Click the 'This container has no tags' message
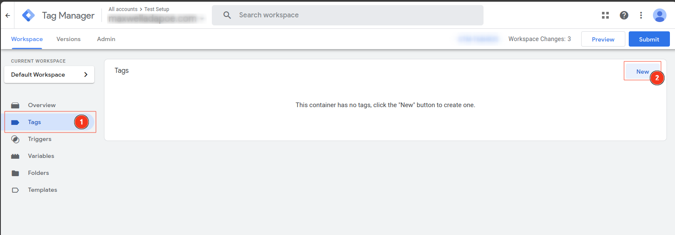Viewport: 675px width, 235px height. pyautogui.click(x=385, y=105)
